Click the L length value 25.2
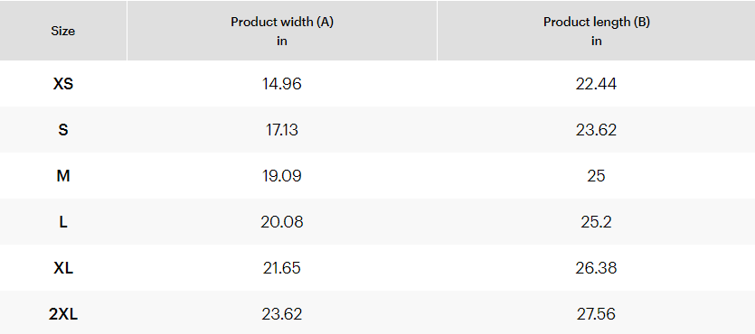This screenshot has width=755, height=334. click(x=596, y=222)
